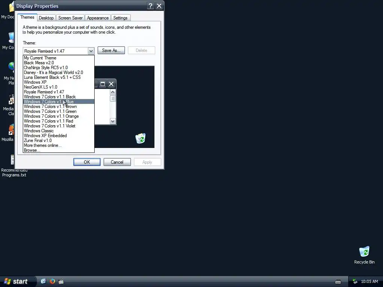Image resolution: width=383 pixels, height=287 pixels.
Task: Select Windows 7 Colors v1.1 Red
Action: point(59,121)
